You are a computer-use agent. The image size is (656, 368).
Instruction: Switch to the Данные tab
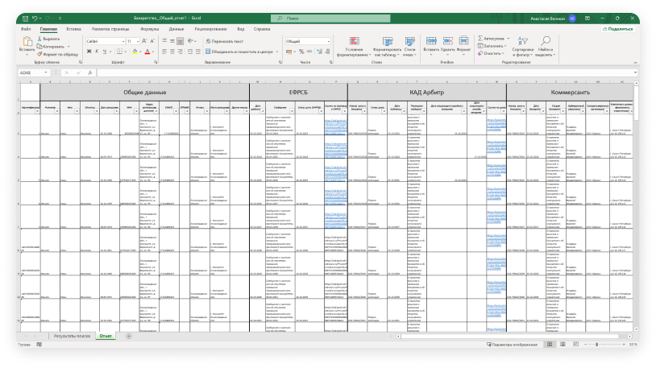tap(176, 29)
